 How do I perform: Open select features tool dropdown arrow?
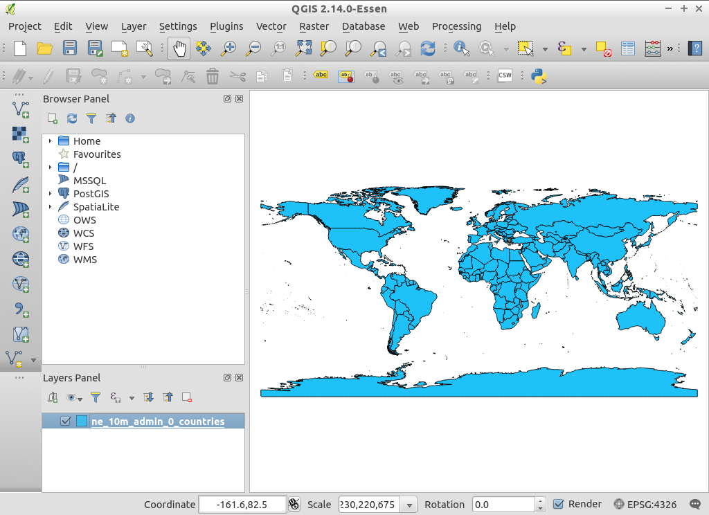coord(545,49)
